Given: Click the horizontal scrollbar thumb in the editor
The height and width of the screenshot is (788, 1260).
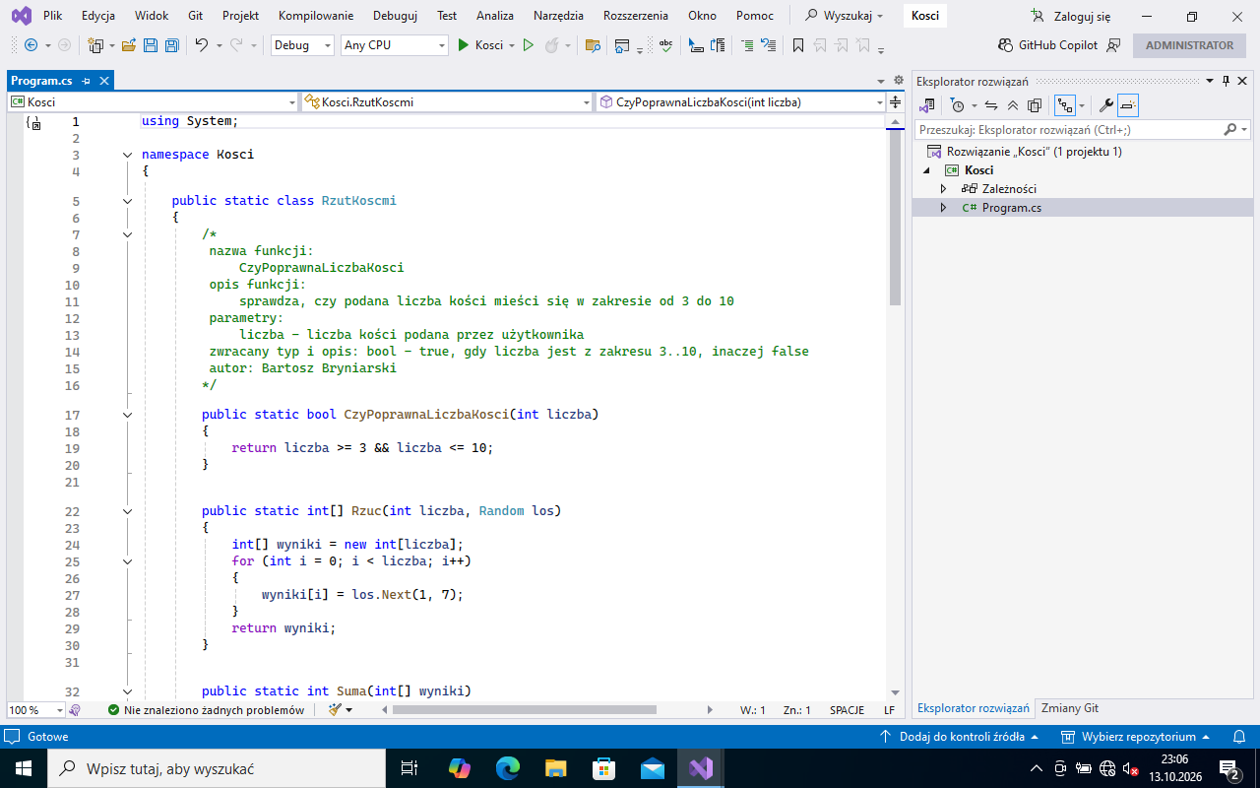Looking at the screenshot, I should pyautogui.click(x=524, y=709).
